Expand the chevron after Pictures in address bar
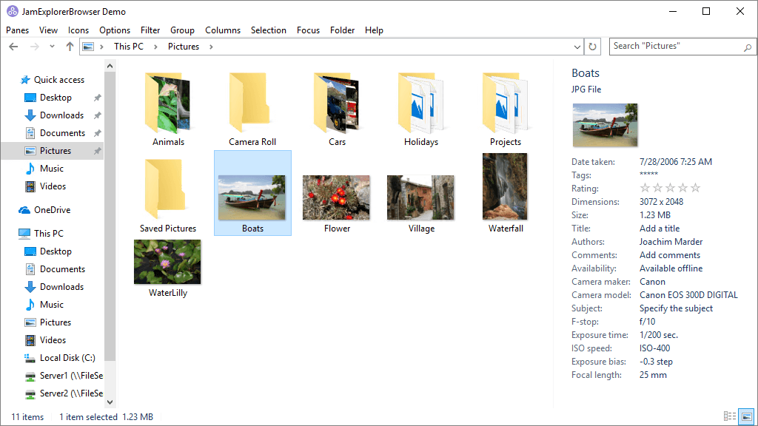 click(x=210, y=47)
